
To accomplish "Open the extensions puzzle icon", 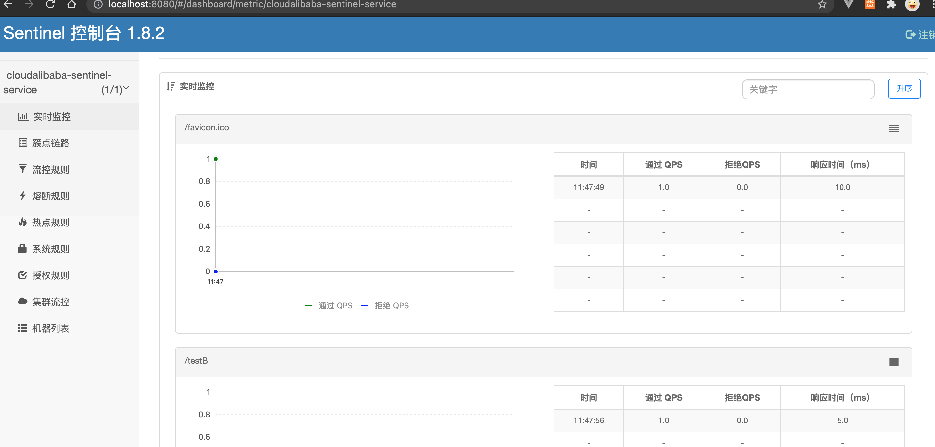I will point(891,4).
